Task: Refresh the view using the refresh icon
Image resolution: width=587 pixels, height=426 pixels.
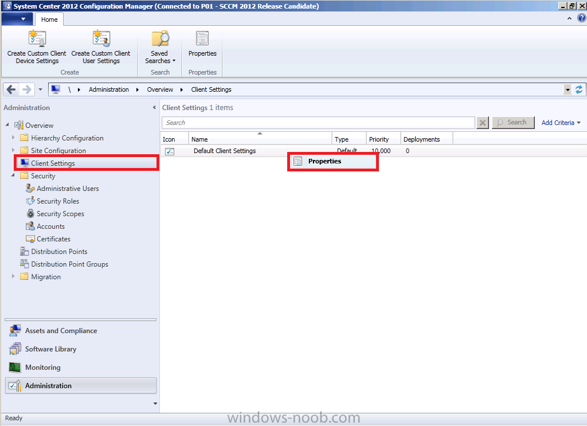Action: 579,89
